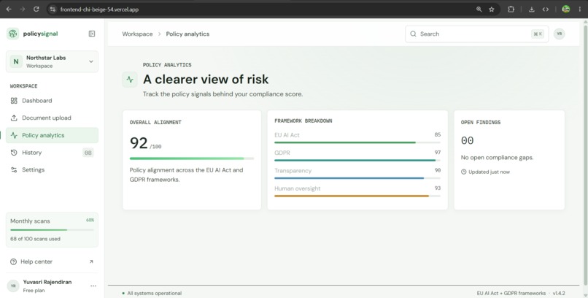This screenshot has height=298, width=588.
Task: Select Policy analytics in the sidebar
Action: click(52, 135)
